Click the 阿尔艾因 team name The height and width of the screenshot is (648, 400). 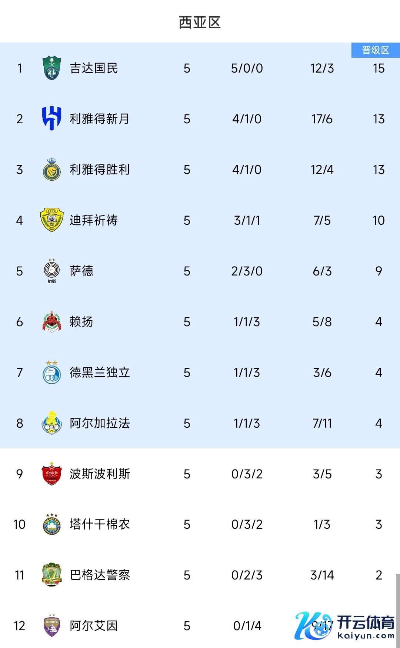(x=94, y=626)
